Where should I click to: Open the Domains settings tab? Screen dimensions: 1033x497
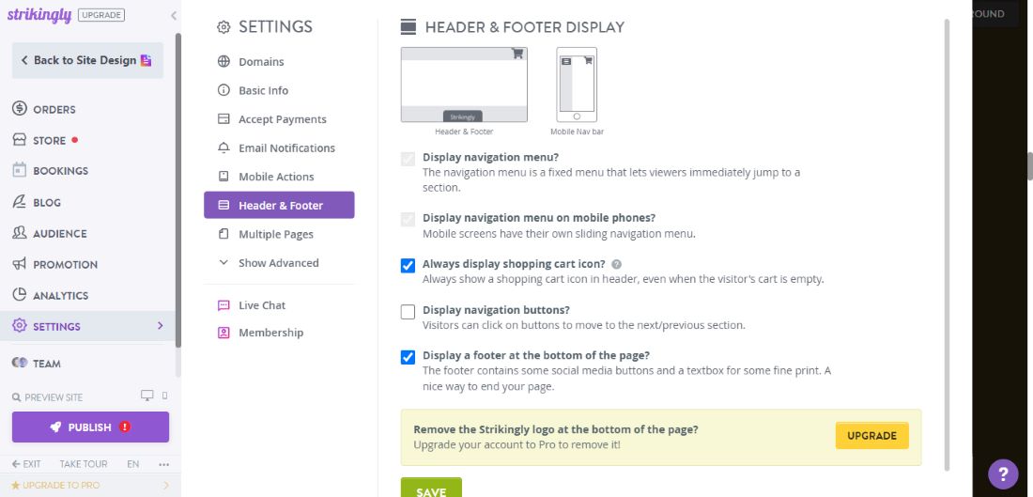(x=261, y=62)
